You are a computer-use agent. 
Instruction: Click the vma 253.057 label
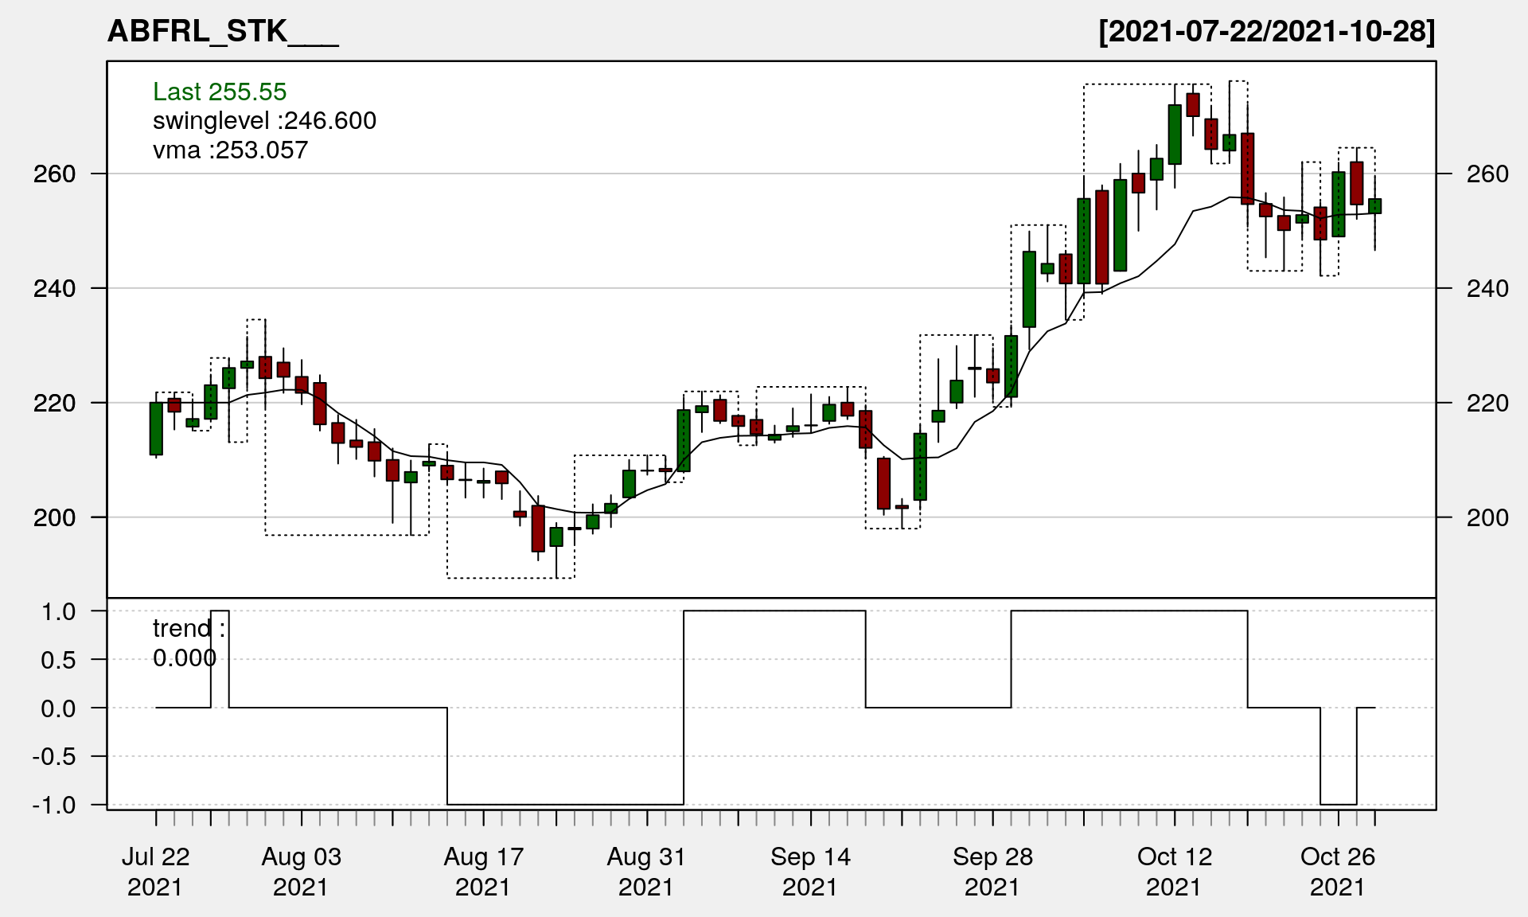pos(230,150)
